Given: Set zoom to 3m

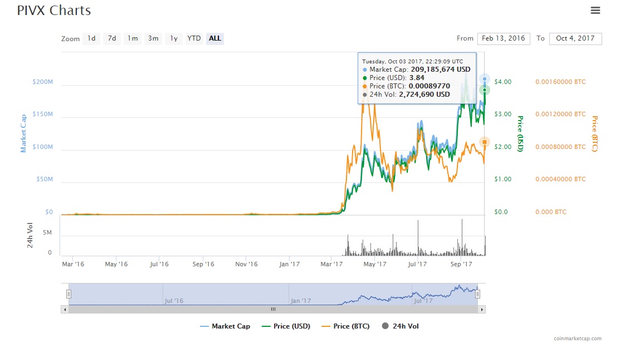Looking at the screenshot, I should click(x=153, y=38).
